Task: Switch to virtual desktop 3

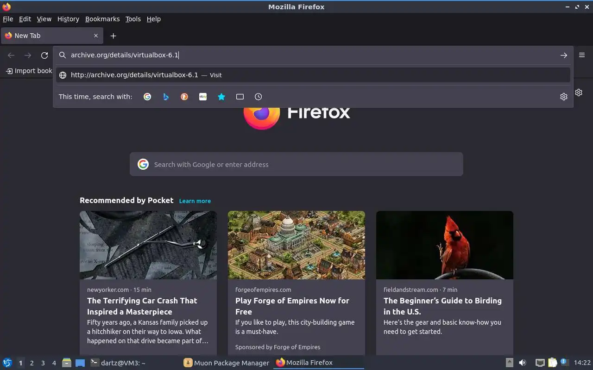Action: (43, 363)
